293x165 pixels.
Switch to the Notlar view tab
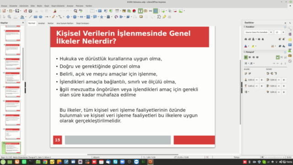tap(50, 23)
